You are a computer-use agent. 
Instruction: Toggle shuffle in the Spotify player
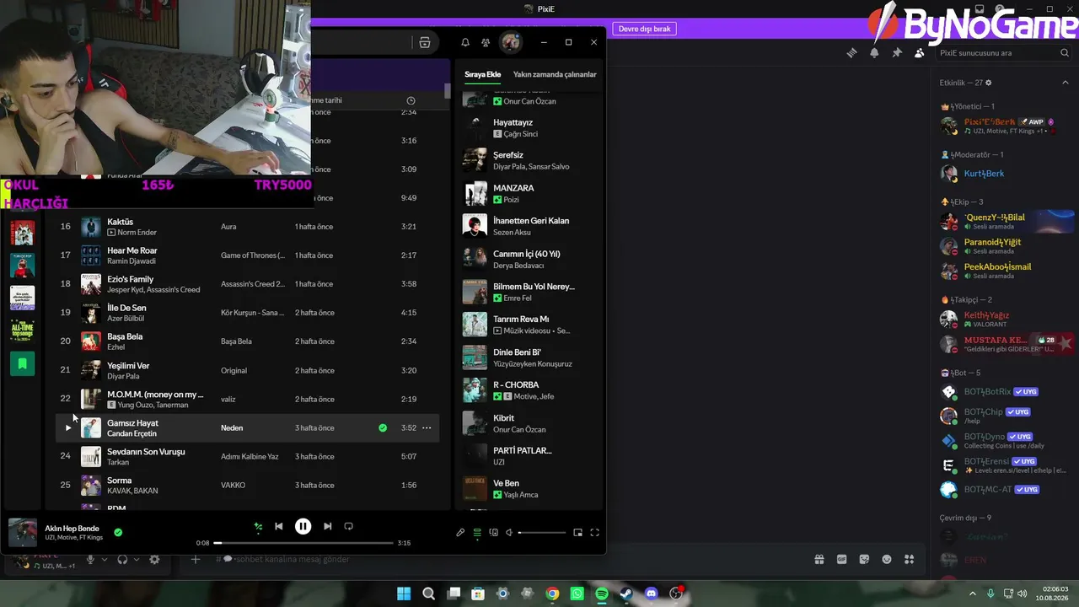point(259,526)
